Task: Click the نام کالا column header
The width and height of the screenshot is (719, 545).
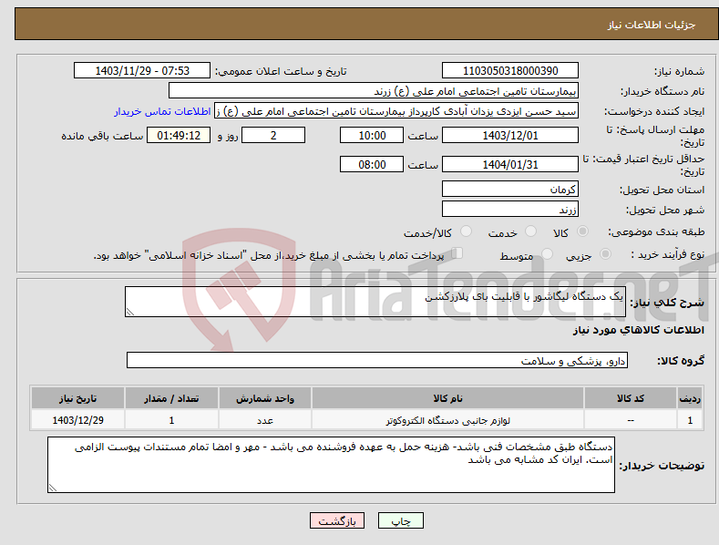Action: tap(447, 398)
